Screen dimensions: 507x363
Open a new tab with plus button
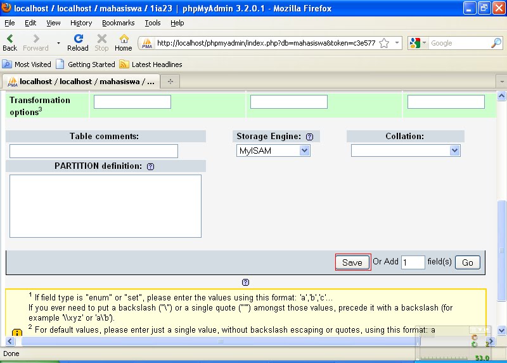point(170,82)
